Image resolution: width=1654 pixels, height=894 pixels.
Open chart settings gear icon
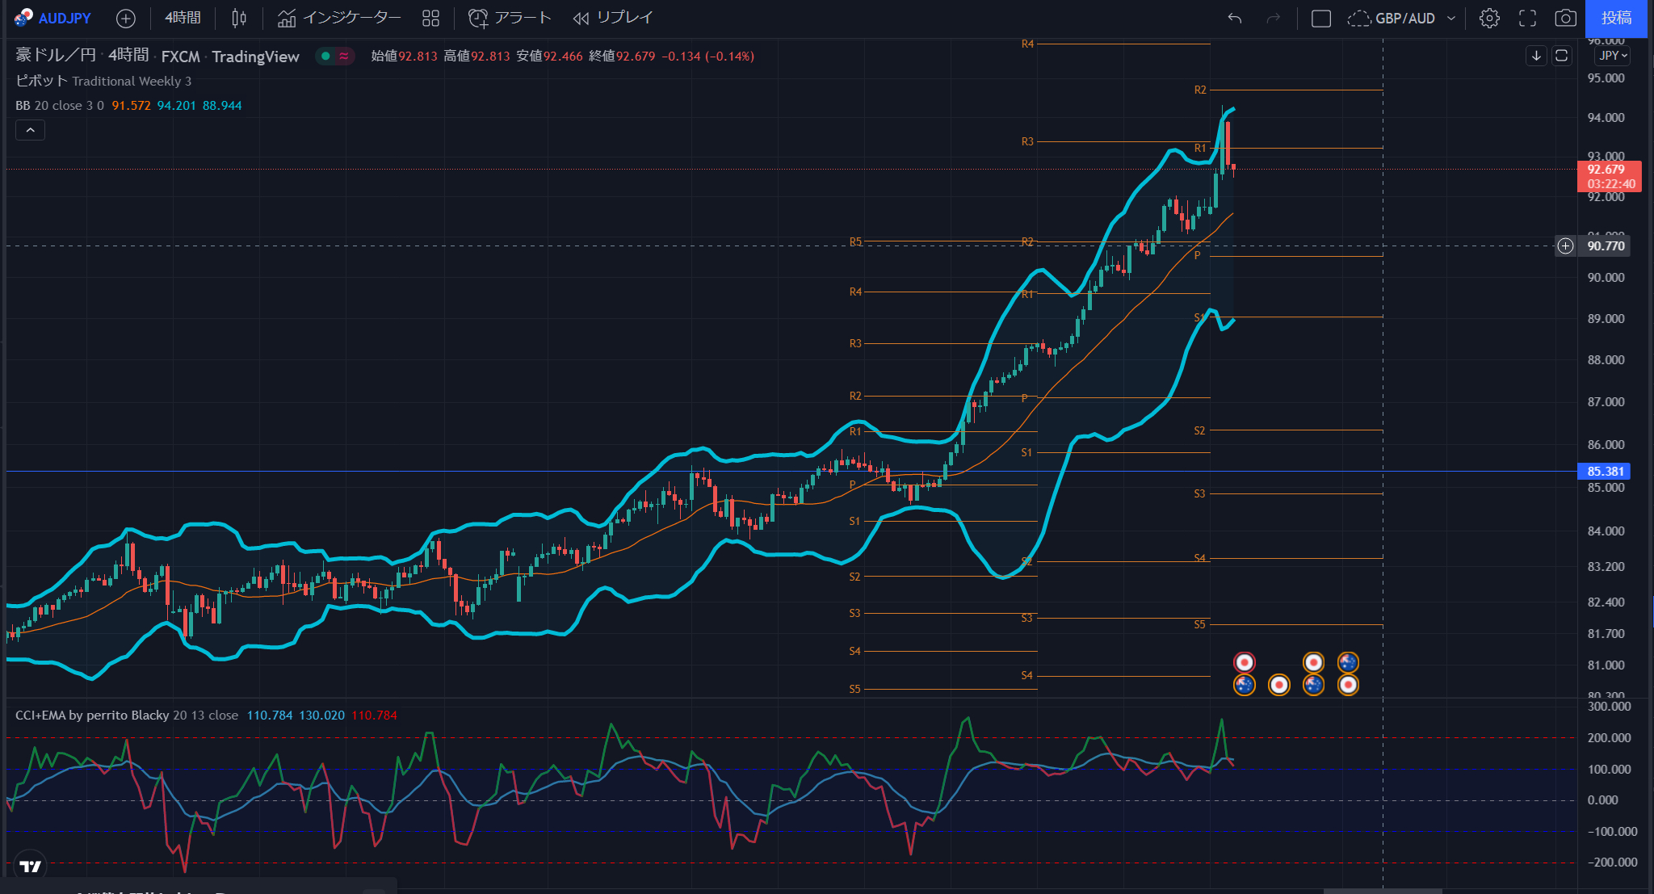pos(1490,18)
